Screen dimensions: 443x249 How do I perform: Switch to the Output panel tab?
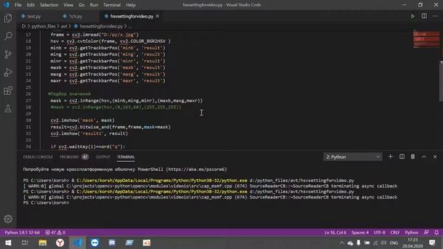click(103, 157)
